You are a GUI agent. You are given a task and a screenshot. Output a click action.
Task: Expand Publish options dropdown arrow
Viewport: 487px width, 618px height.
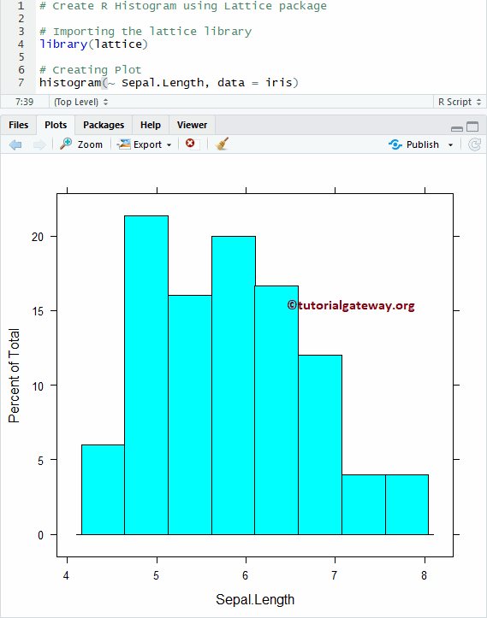click(450, 145)
